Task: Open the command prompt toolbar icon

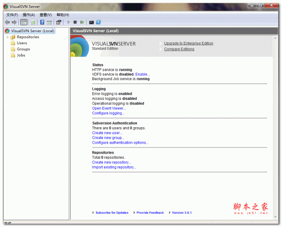Action: point(91,22)
